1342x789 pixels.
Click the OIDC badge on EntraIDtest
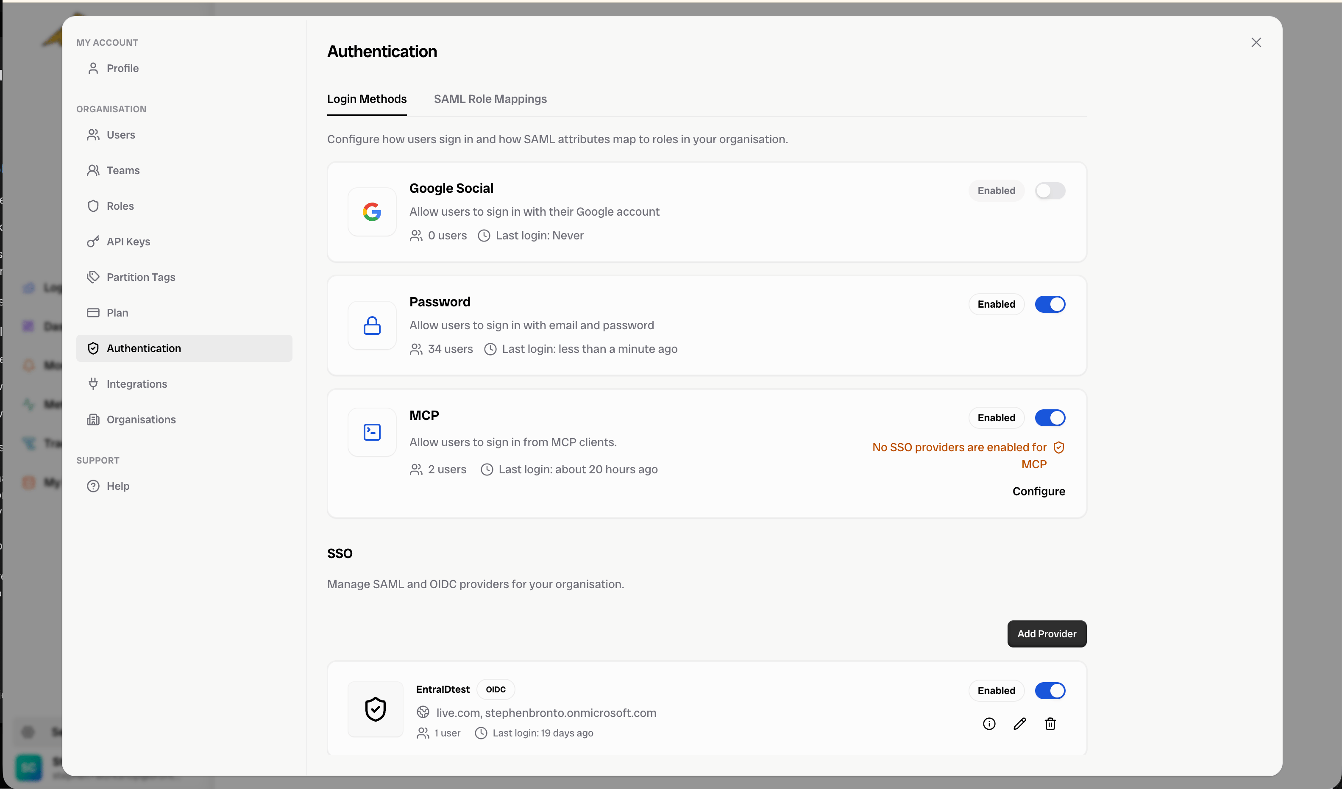point(496,689)
